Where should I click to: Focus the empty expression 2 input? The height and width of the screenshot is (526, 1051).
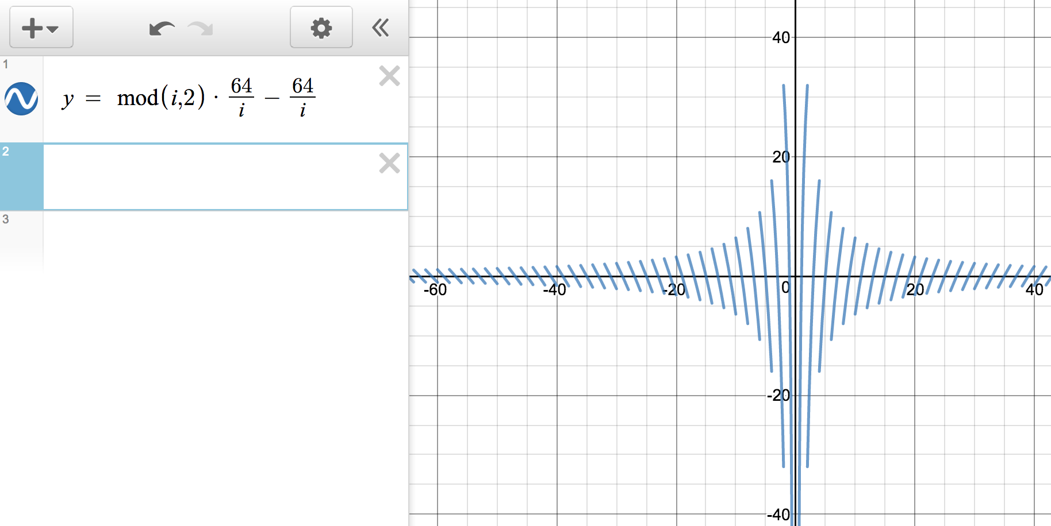tap(207, 177)
